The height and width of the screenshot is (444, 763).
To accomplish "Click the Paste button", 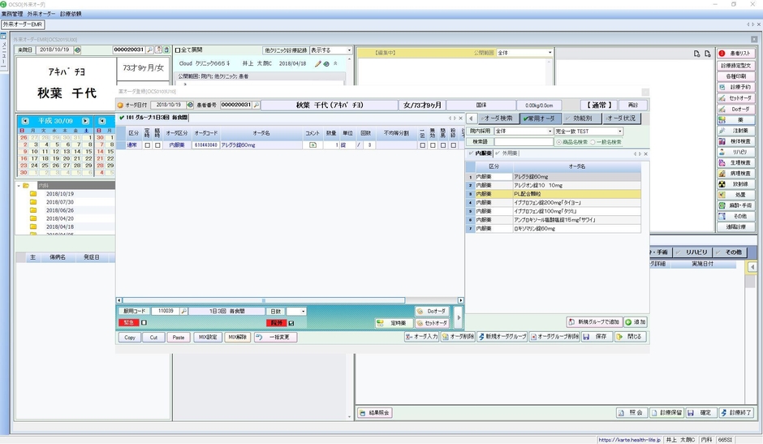I will tap(178, 337).
